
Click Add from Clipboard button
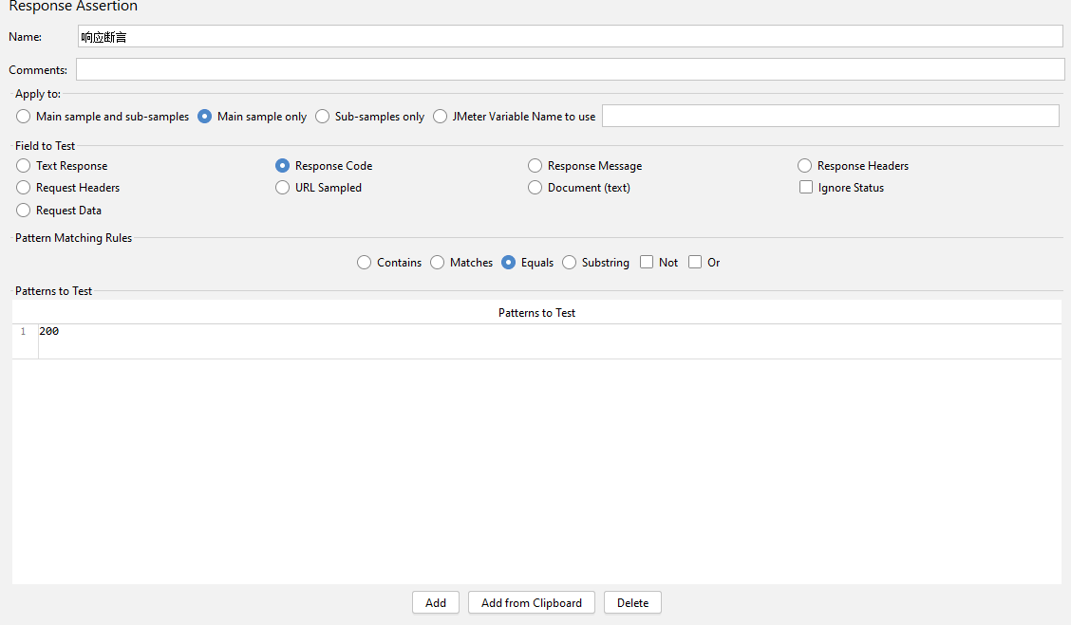coord(532,602)
